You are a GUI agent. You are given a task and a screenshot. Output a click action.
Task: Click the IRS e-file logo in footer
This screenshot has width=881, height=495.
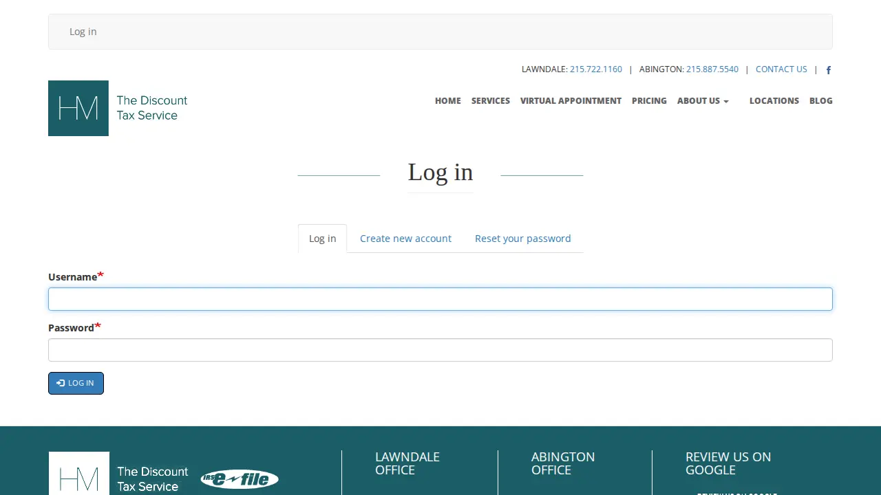pyautogui.click(x=240, y=478)
